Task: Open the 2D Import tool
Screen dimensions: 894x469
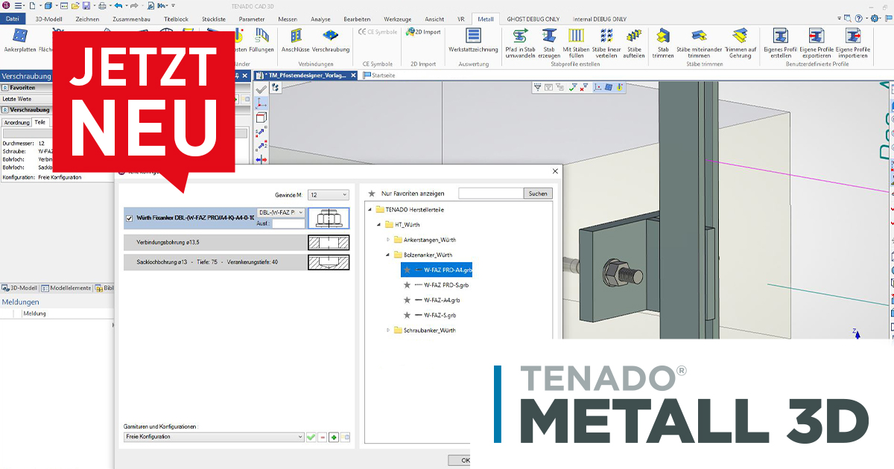Action: click(423, 32)
